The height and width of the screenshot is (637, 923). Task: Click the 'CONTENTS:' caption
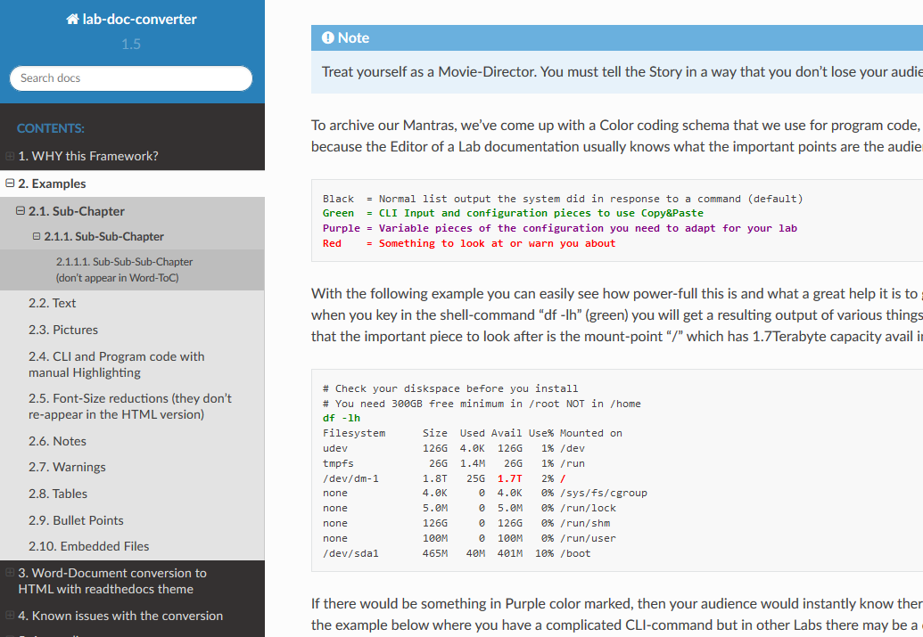point(51,128)
